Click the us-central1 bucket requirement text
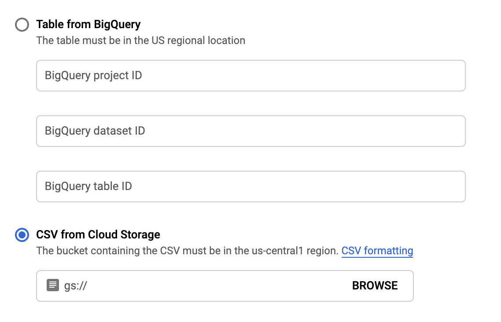This screenshot has height=322, width=501. click(x=188, y=251)
